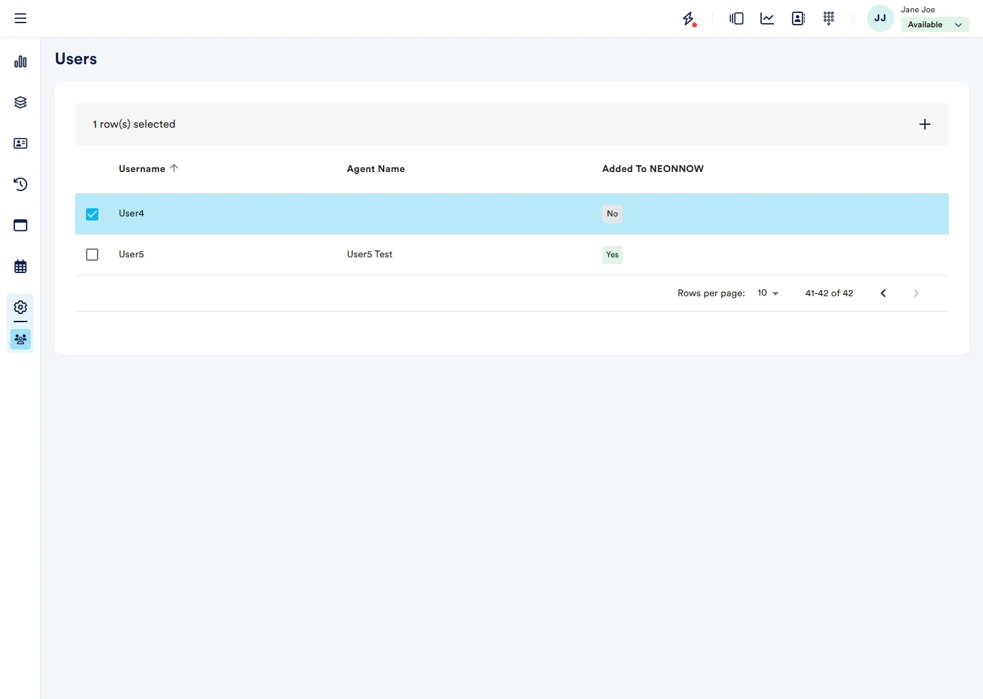
Task: Click the plus add button
Action: pyautogui.click(x=924, y=124)
